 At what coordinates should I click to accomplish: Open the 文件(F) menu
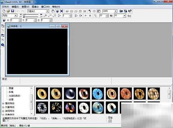(x=6, y=7)
